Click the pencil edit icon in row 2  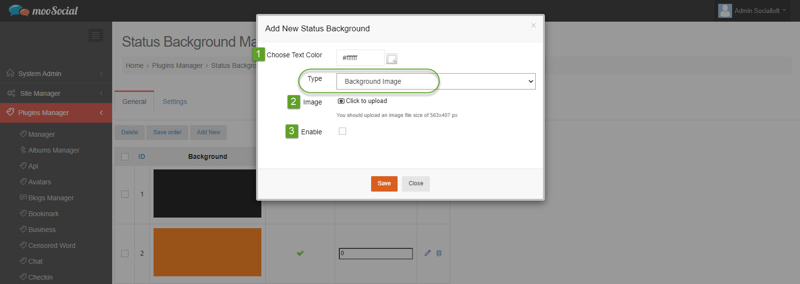(427, 253)
